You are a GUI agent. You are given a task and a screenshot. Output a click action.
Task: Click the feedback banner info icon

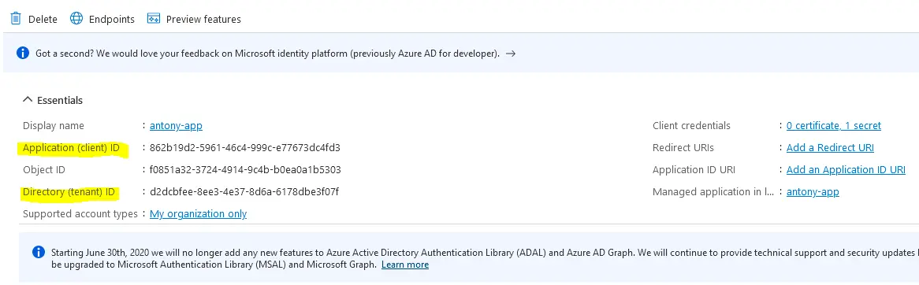[x=23, y=54]
